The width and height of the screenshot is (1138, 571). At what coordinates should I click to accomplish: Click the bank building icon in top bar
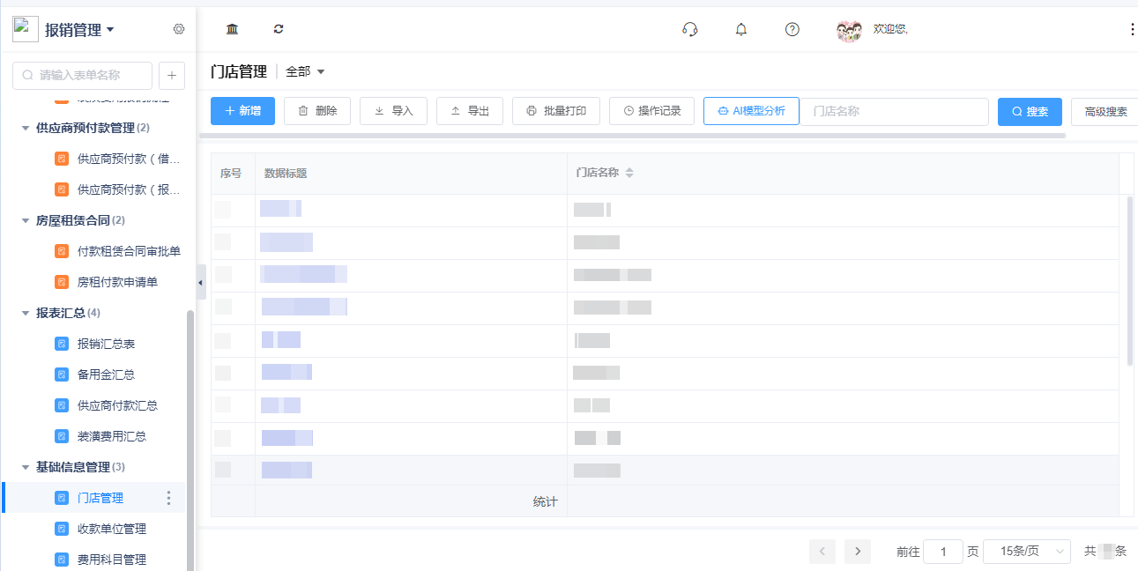tap(232, 29)
